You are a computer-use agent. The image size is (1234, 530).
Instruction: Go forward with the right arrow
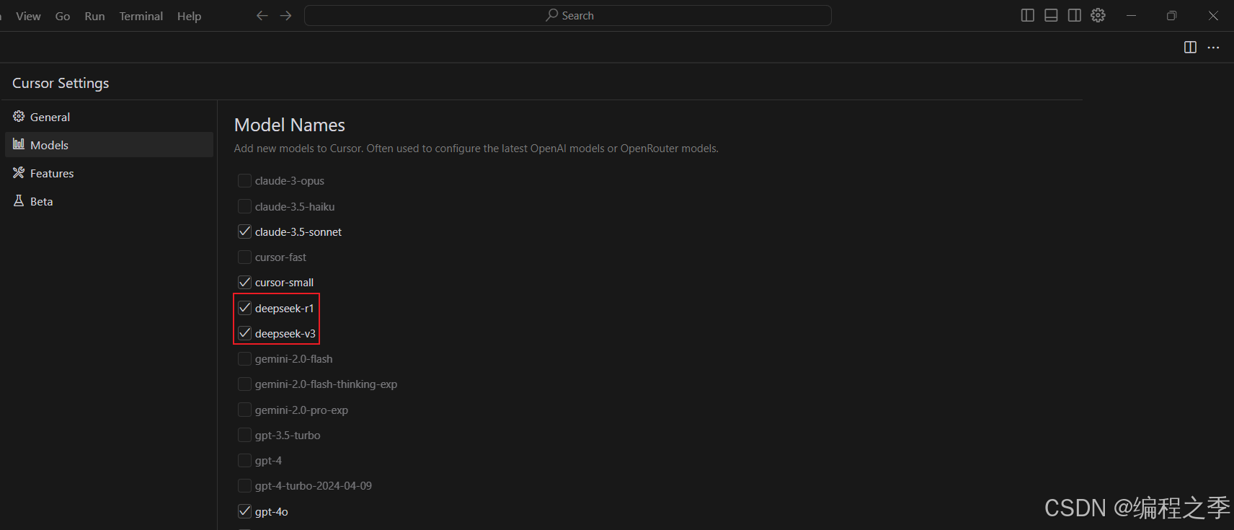click(x=286, y=16)
